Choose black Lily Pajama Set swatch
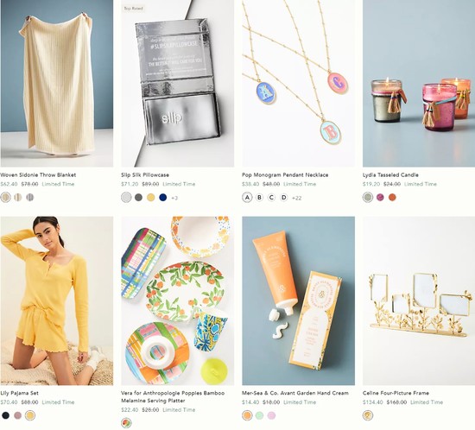 point(5,415)
